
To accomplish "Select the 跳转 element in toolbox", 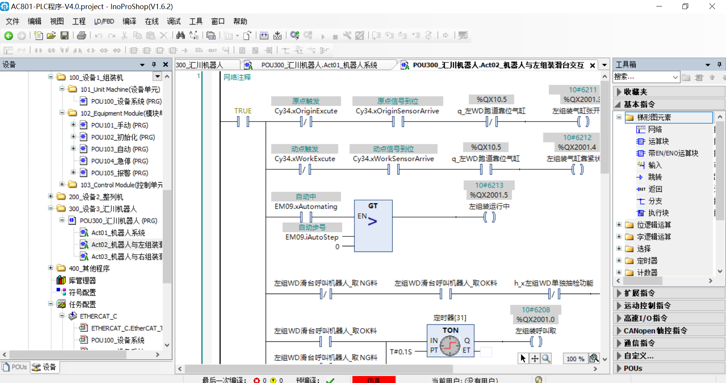I will tap(649, 177).
